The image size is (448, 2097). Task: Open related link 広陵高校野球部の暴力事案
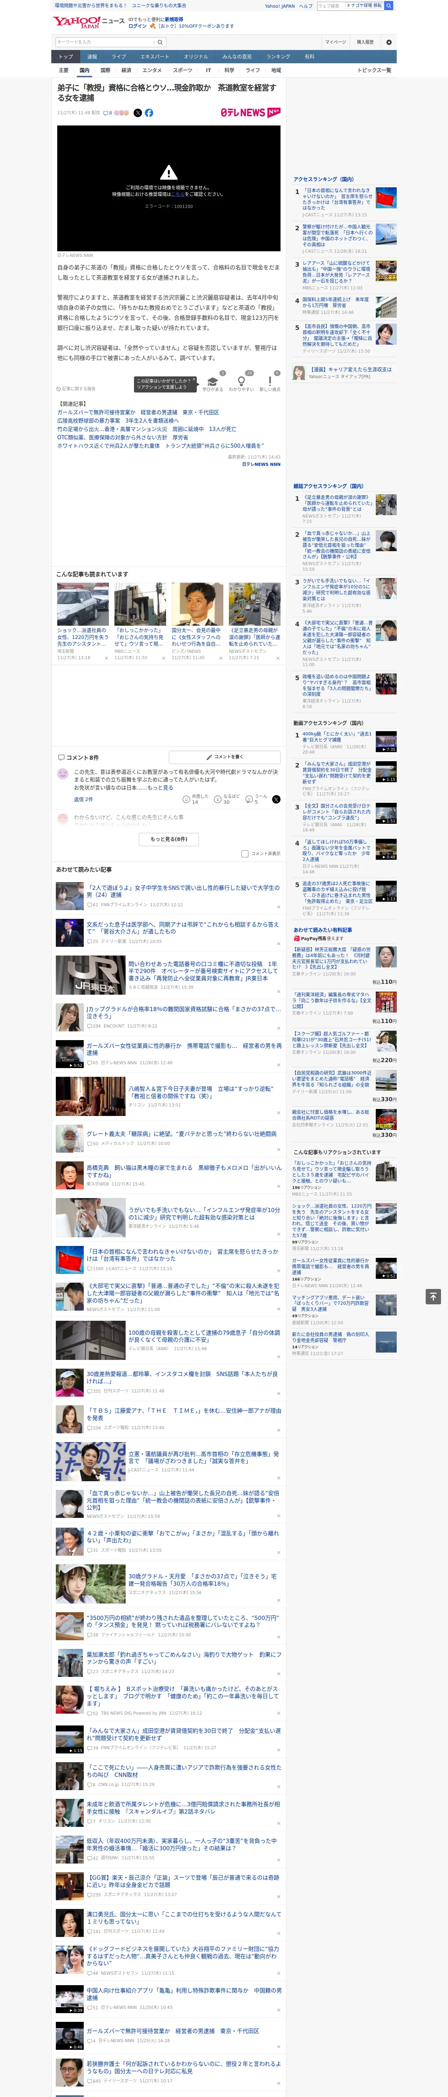[x=118, y=421]
